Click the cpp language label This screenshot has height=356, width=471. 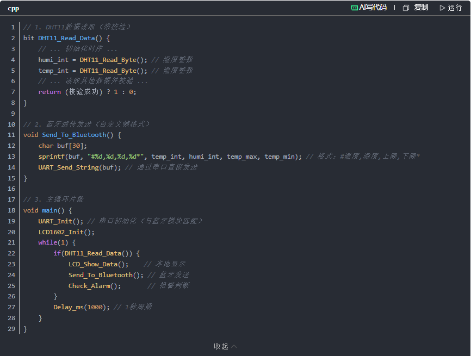(x=14, y=8)
